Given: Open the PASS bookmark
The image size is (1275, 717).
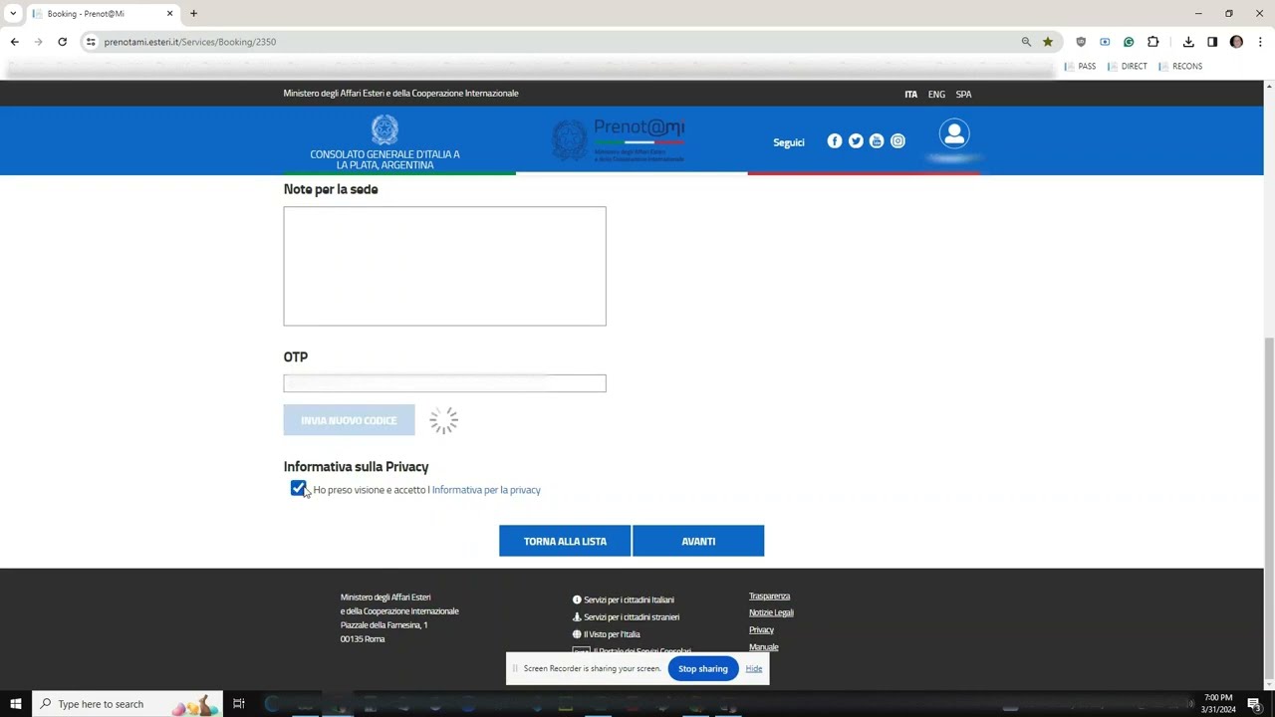Looking at the screenshot, I should click(1081, 67).
